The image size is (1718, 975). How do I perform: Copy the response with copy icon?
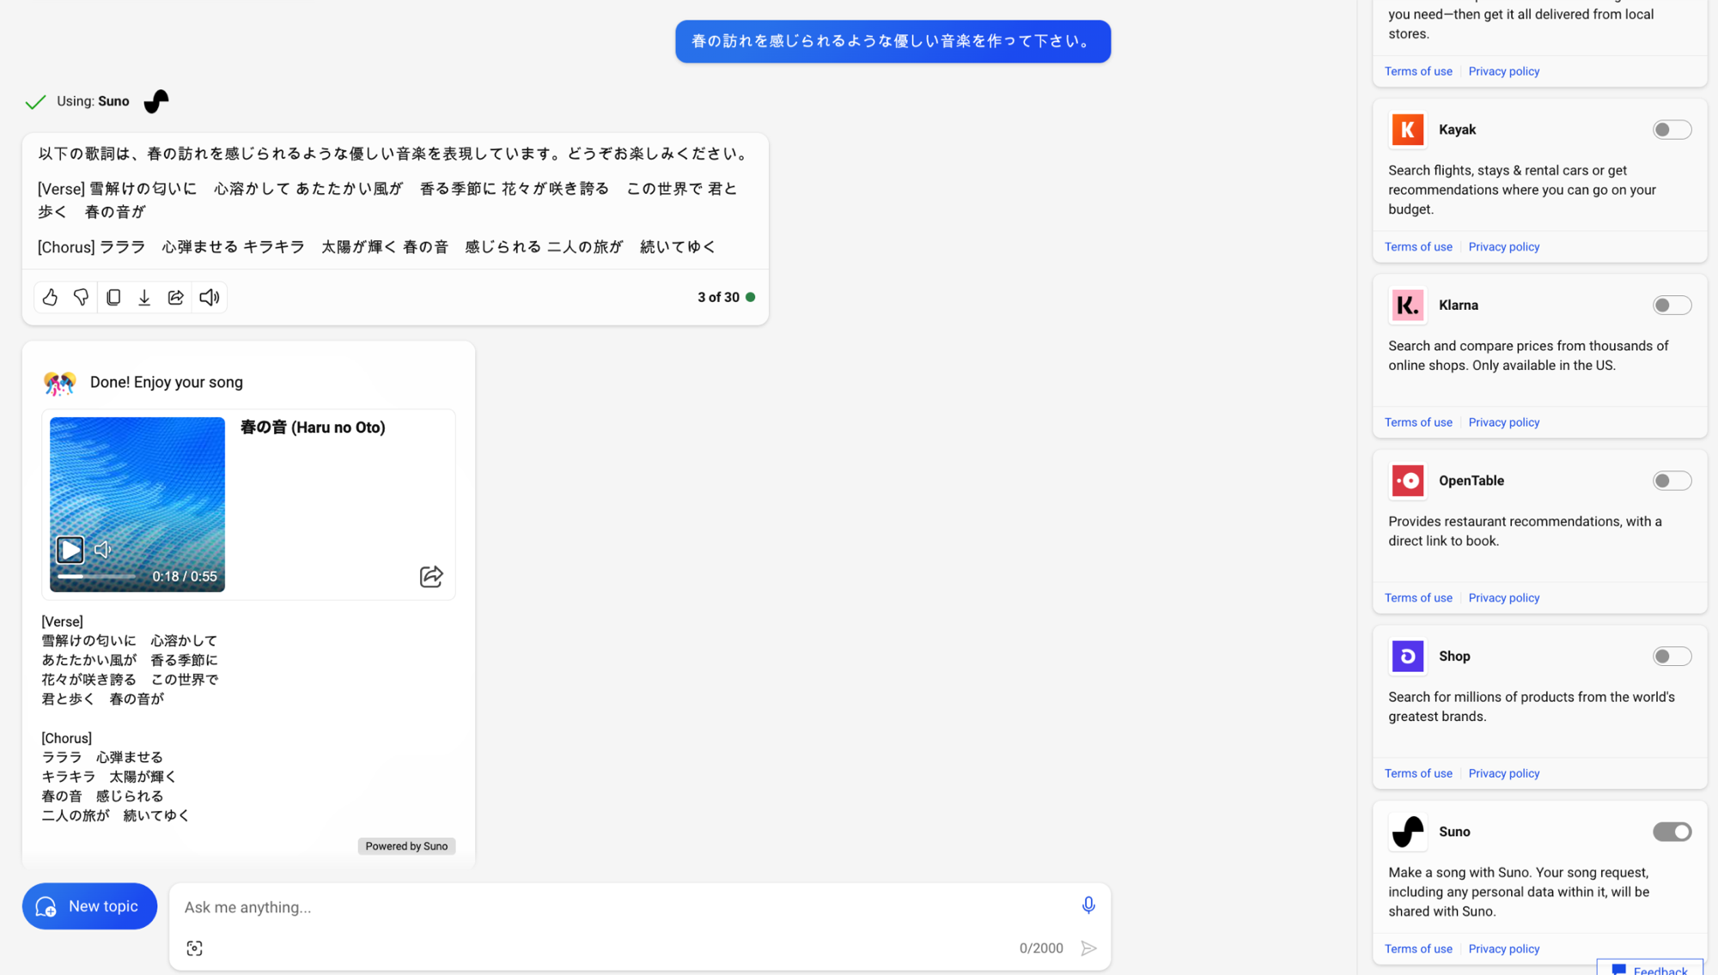(x=113, y=297)
